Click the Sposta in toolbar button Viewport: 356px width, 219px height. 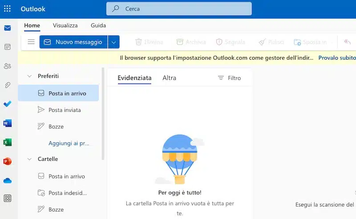click(x=310, y=42)
